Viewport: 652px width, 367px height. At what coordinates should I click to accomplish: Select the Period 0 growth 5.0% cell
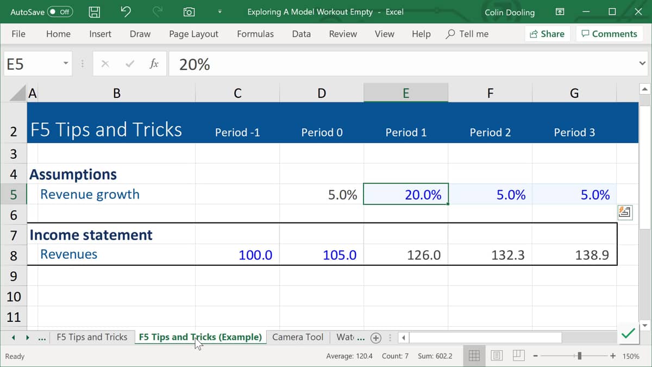pyautogui.click(x=322, y=195)
